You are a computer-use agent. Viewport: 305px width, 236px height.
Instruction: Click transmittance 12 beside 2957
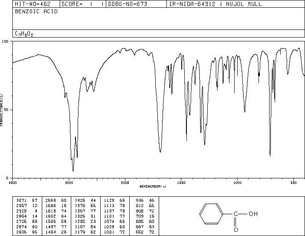(35, 206)
